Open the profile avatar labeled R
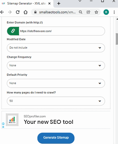Screen dimensions: 118x144 pos(106,12)
